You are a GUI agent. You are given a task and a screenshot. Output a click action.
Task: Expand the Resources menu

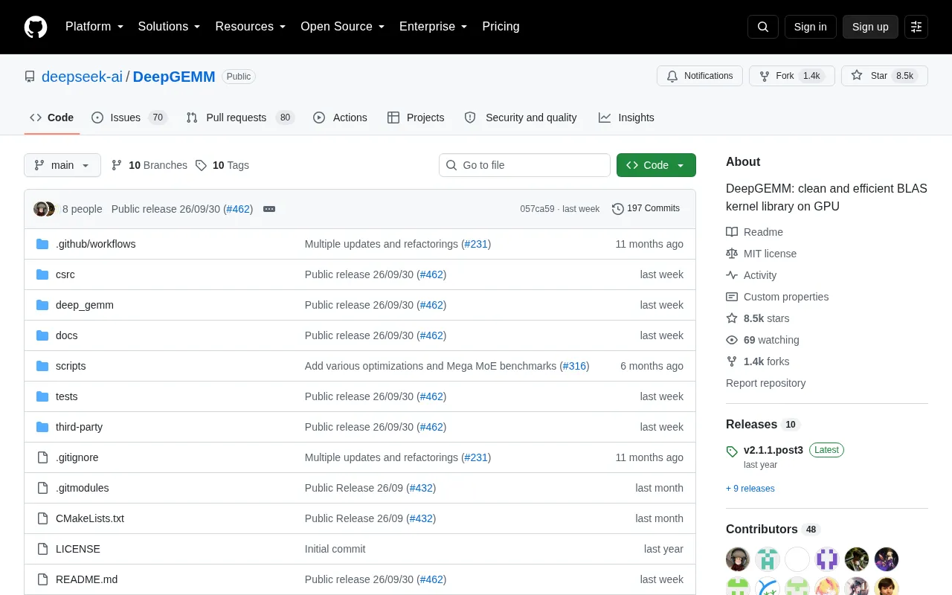point(251,27)
